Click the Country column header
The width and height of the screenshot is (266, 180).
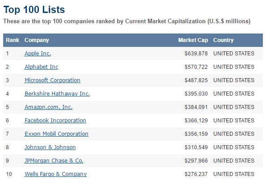tap(224, 40)
